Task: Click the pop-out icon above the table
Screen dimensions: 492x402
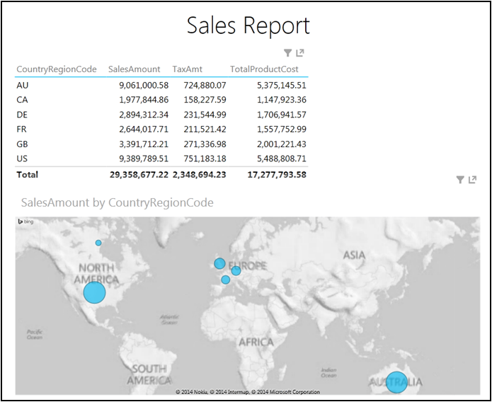Action: pos(300,53)
